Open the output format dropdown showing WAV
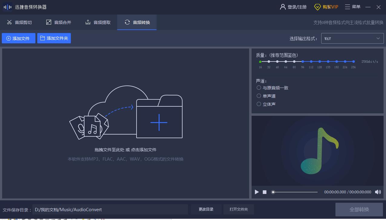 [352, 38]
